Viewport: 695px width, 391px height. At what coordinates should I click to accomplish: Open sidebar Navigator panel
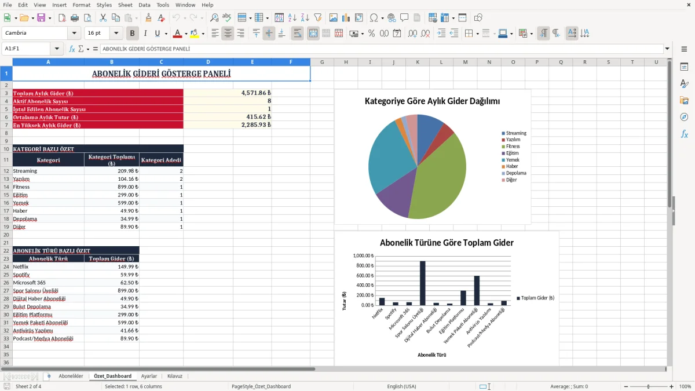[x=684, y=117]
